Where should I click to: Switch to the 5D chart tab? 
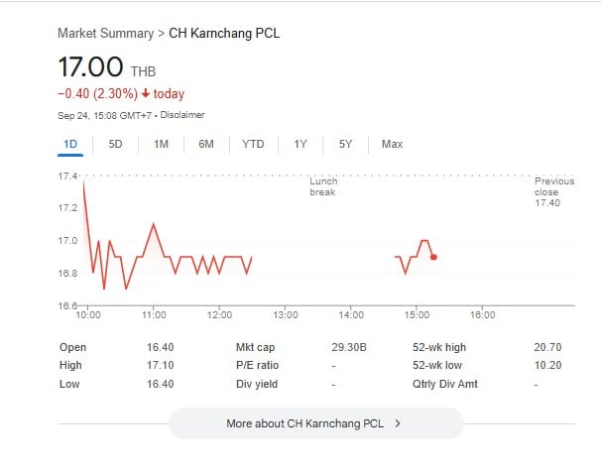point(115,145)
